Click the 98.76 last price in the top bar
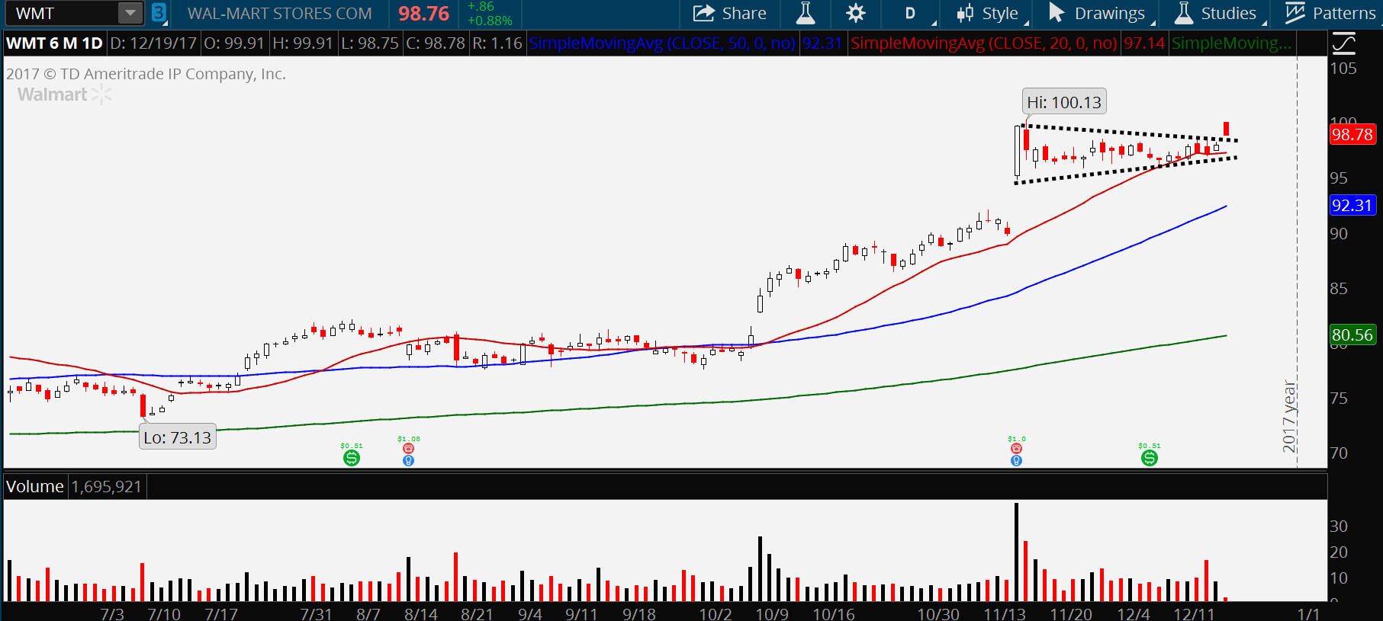 [x=424, y=13]
